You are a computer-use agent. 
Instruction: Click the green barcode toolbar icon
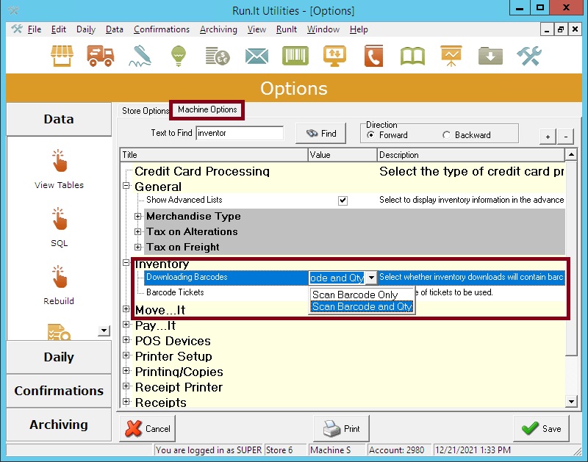pyautogui.click(x=295, y=57)
